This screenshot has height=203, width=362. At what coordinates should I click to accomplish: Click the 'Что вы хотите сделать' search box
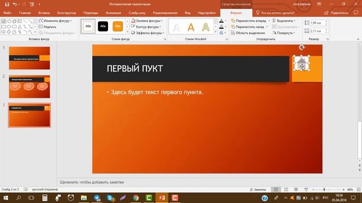point(275,13)
